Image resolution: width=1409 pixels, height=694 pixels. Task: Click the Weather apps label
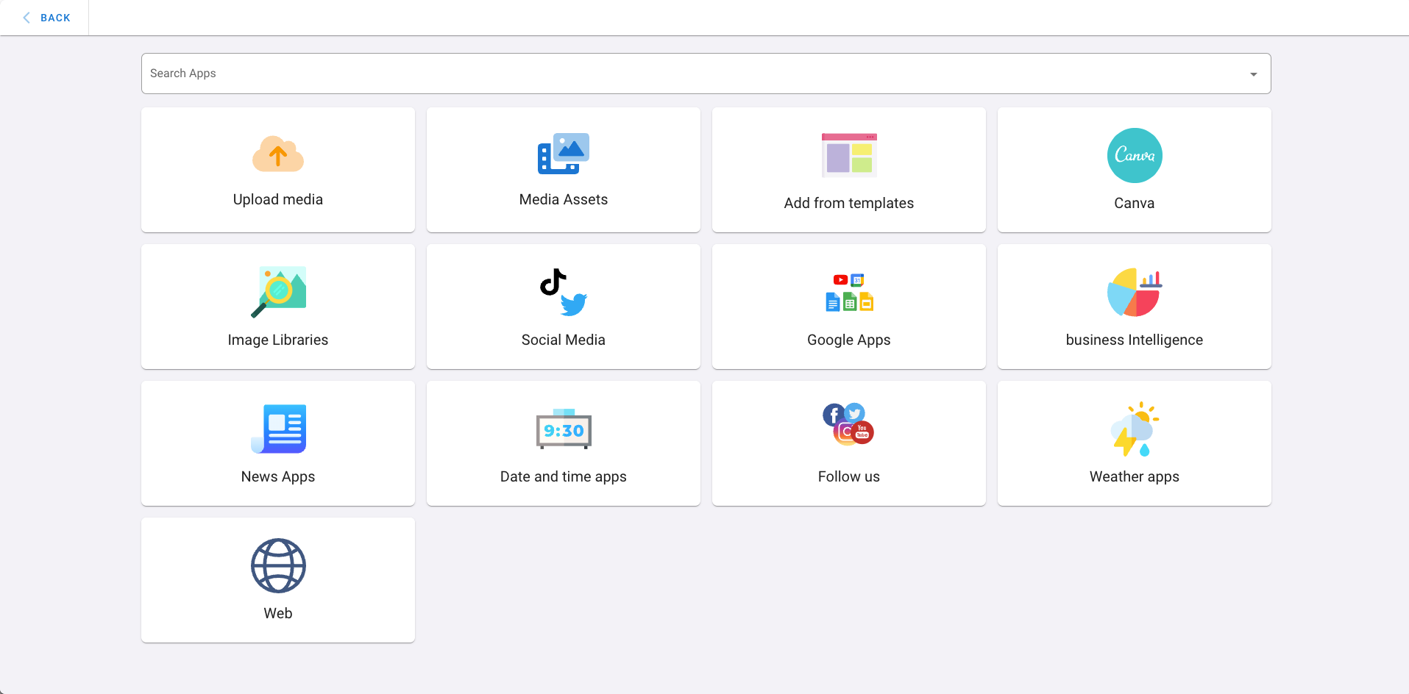[1135, 476]
